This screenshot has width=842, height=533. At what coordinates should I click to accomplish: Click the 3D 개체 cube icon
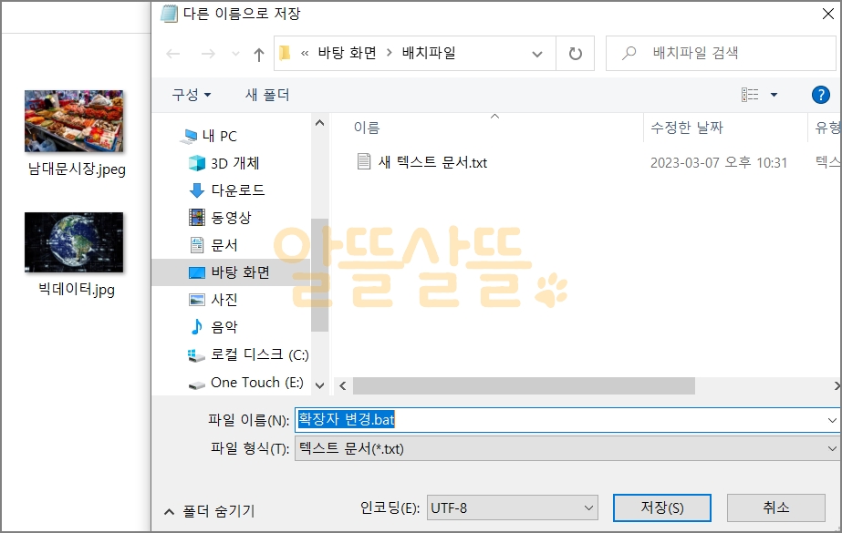tap(196, 163)
